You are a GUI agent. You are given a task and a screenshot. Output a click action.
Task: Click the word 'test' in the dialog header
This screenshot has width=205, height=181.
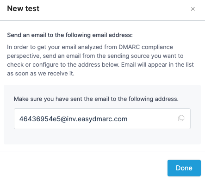point(32,8)
